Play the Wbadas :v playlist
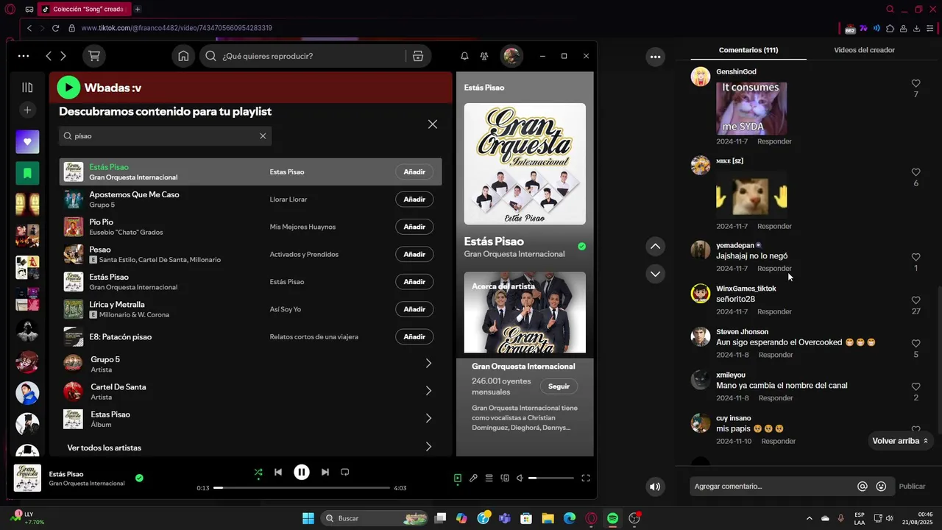Image resolution: width=942 pixels, height=530 pixels. (68, 88)
